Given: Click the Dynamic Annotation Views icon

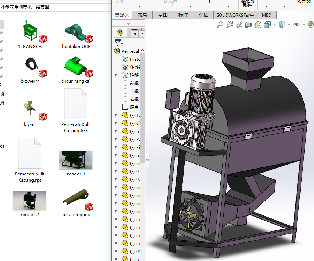Looking at the screenshot, I should 258,25.
